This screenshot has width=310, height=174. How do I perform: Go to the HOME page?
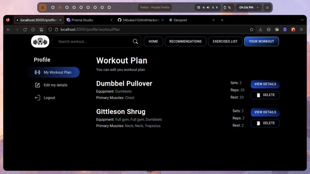(153, 41)
